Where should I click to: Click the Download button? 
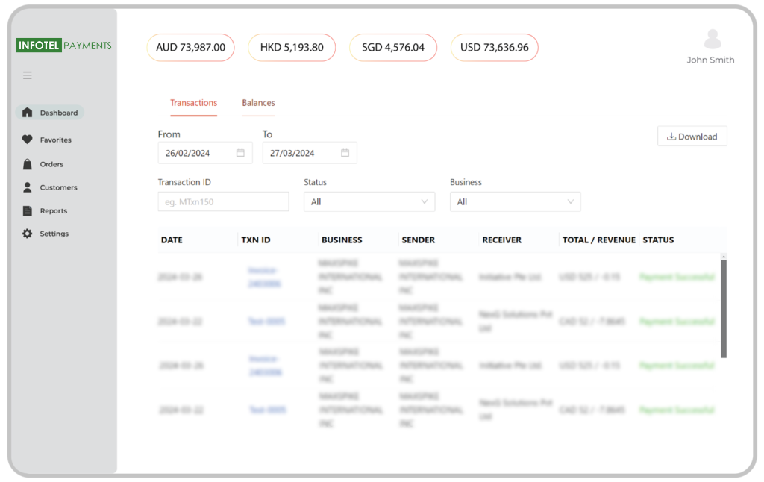(692, 137)
